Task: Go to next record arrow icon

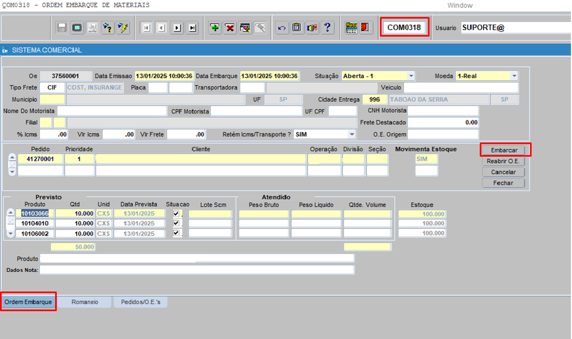Action: coord(177,28)
